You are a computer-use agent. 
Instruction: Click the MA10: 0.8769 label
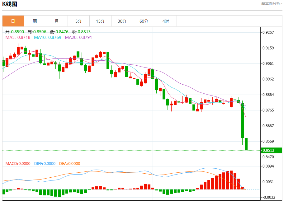tap(48, 37)
